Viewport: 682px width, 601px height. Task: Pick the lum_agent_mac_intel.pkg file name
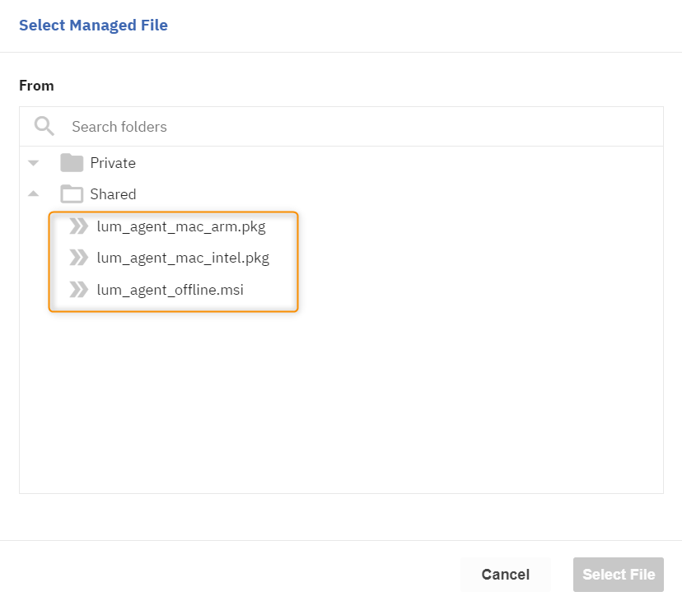coord(183,258)
